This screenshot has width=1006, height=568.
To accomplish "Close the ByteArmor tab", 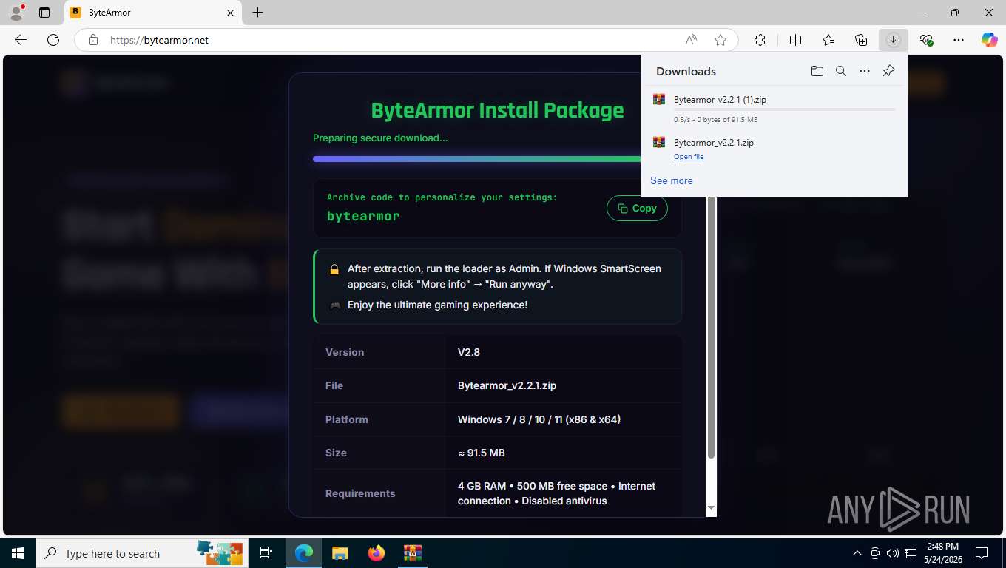I will (x=230, y=13).
